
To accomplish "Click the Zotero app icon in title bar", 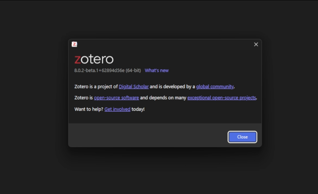I will [x=75, y=44].
